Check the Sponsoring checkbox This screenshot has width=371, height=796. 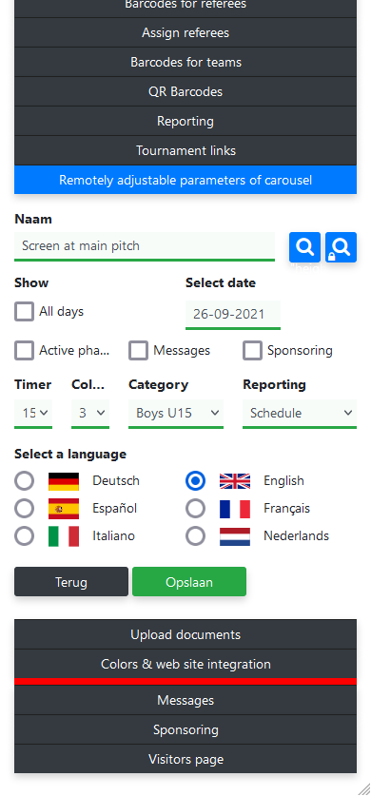click(x=252, y=350)
